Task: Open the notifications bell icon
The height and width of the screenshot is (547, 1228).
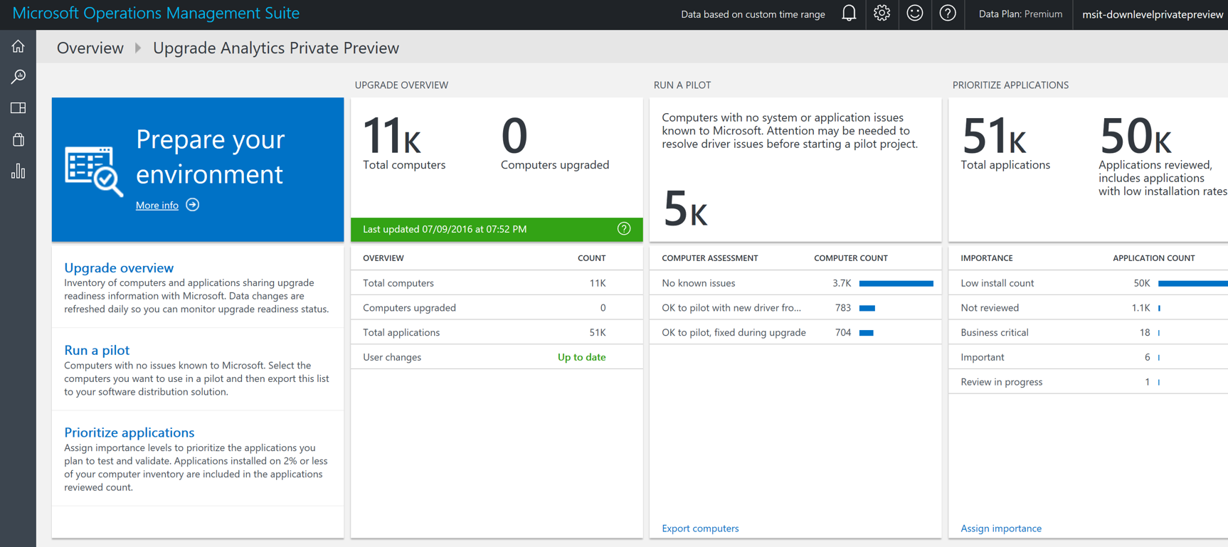Action: [848, 14]
